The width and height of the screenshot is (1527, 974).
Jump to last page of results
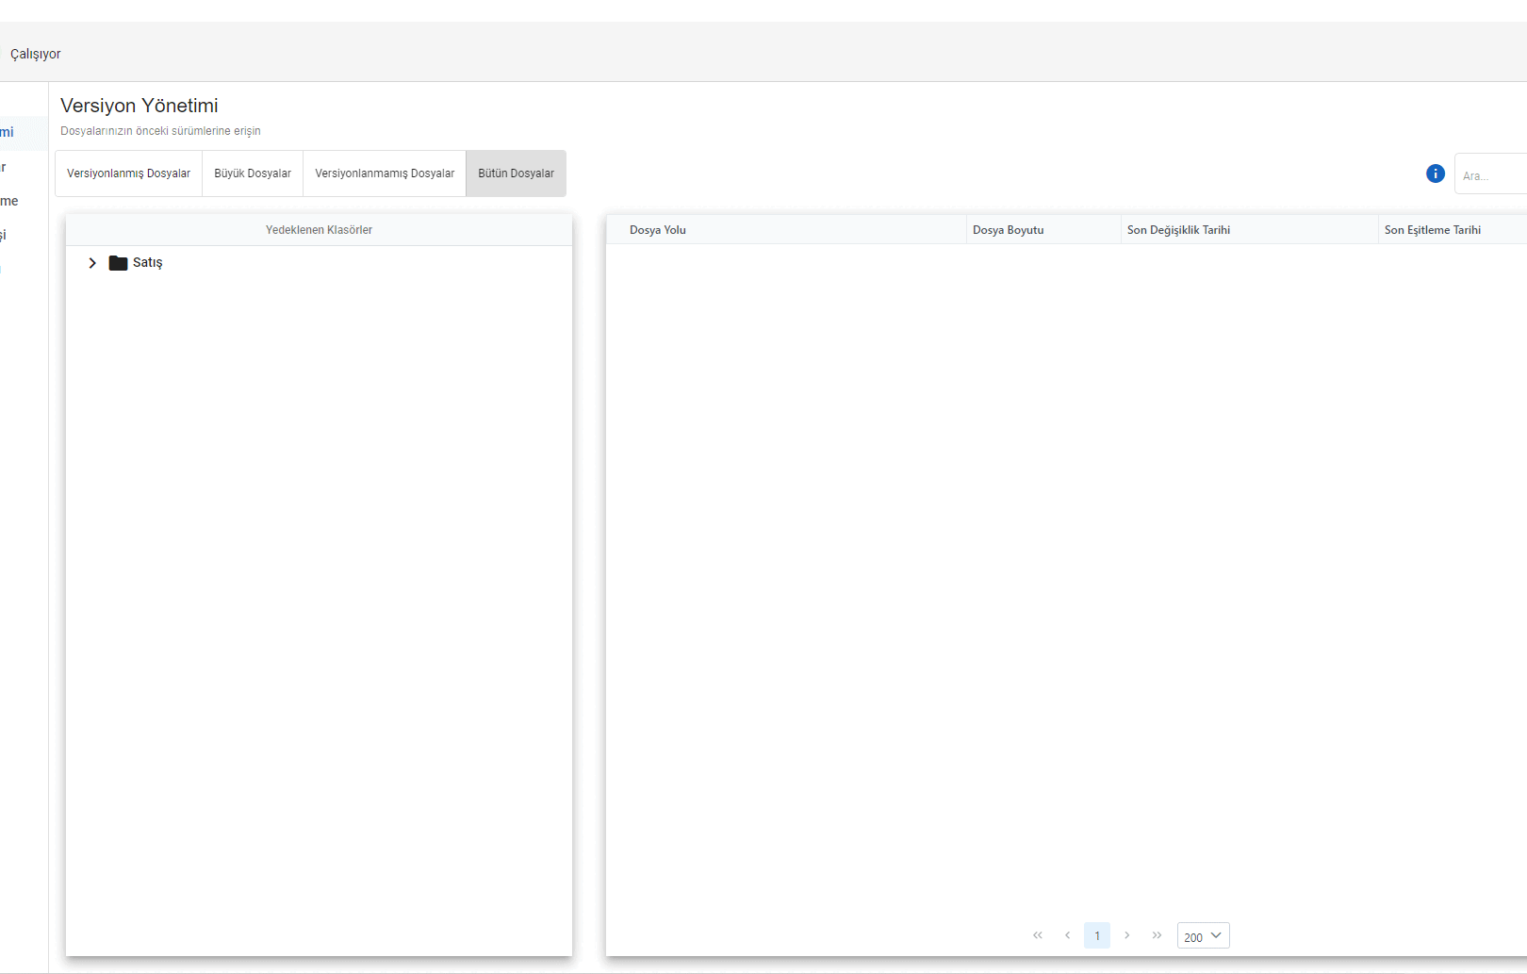tap(1157, 935)
